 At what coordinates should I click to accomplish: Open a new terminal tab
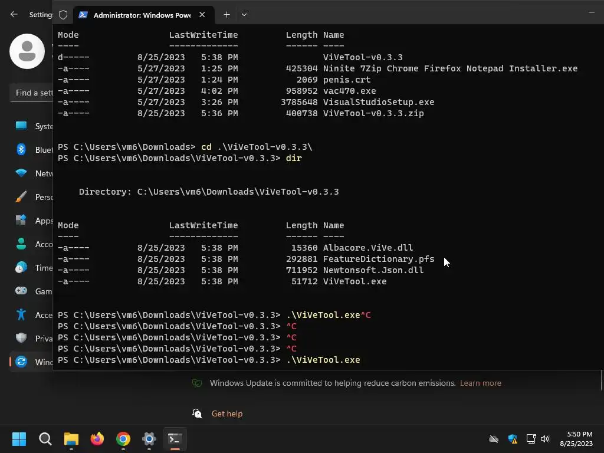[x=227, y=15]
